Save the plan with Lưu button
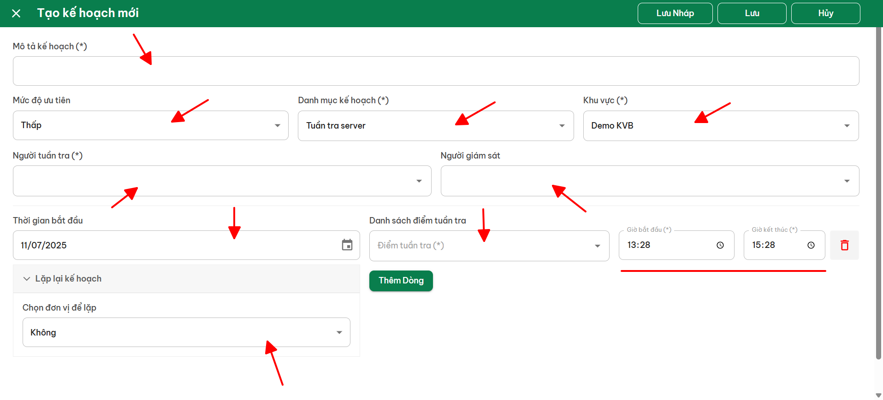 tap(752, 13)
